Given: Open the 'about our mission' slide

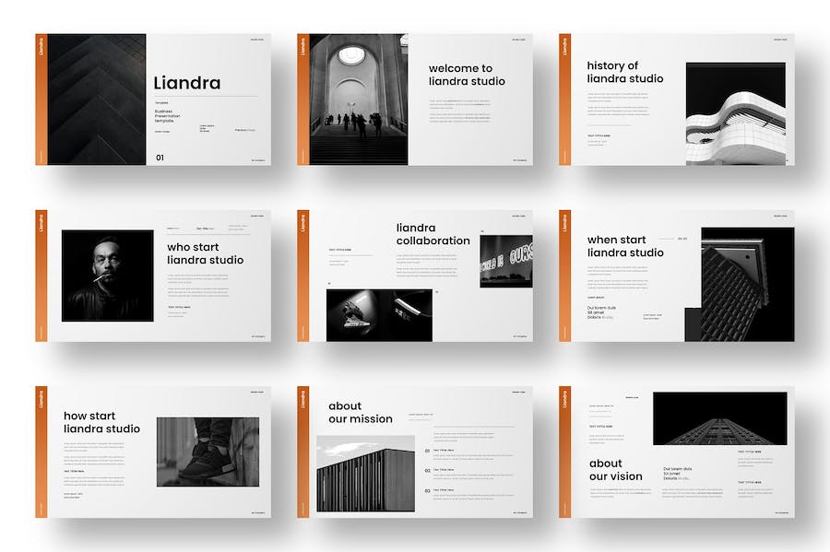Looking at the screenshot, I should point(415,452).
